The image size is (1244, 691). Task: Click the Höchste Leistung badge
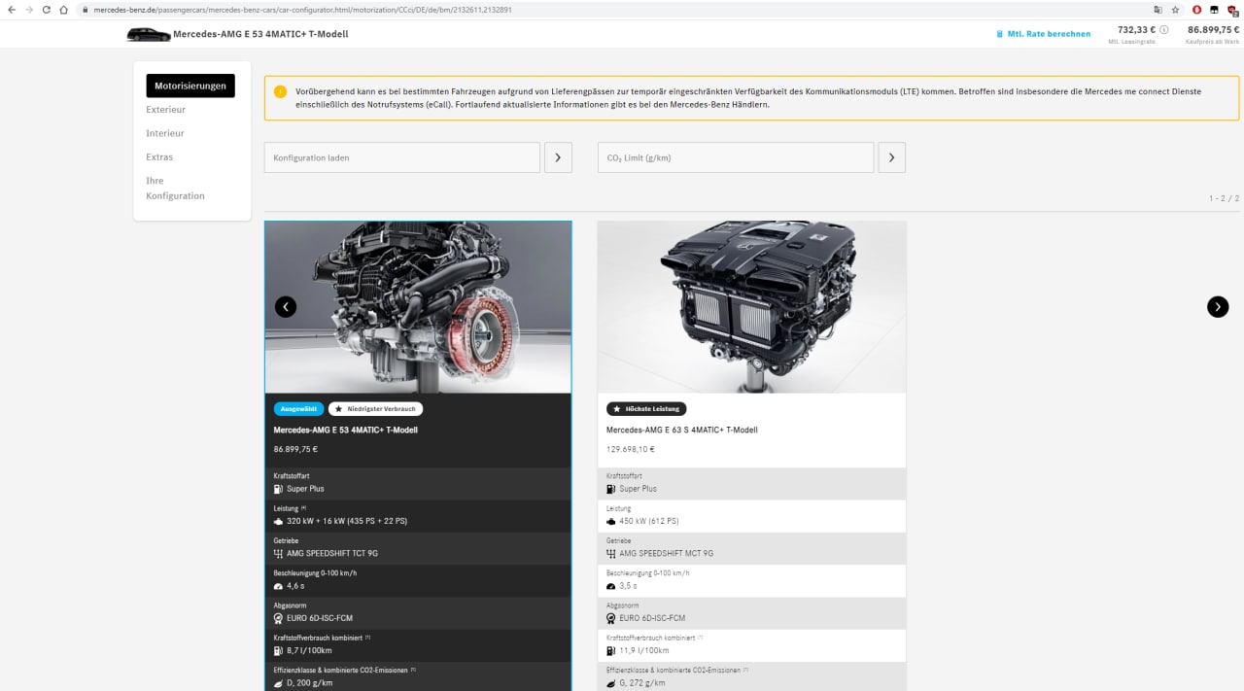(646, 409)
